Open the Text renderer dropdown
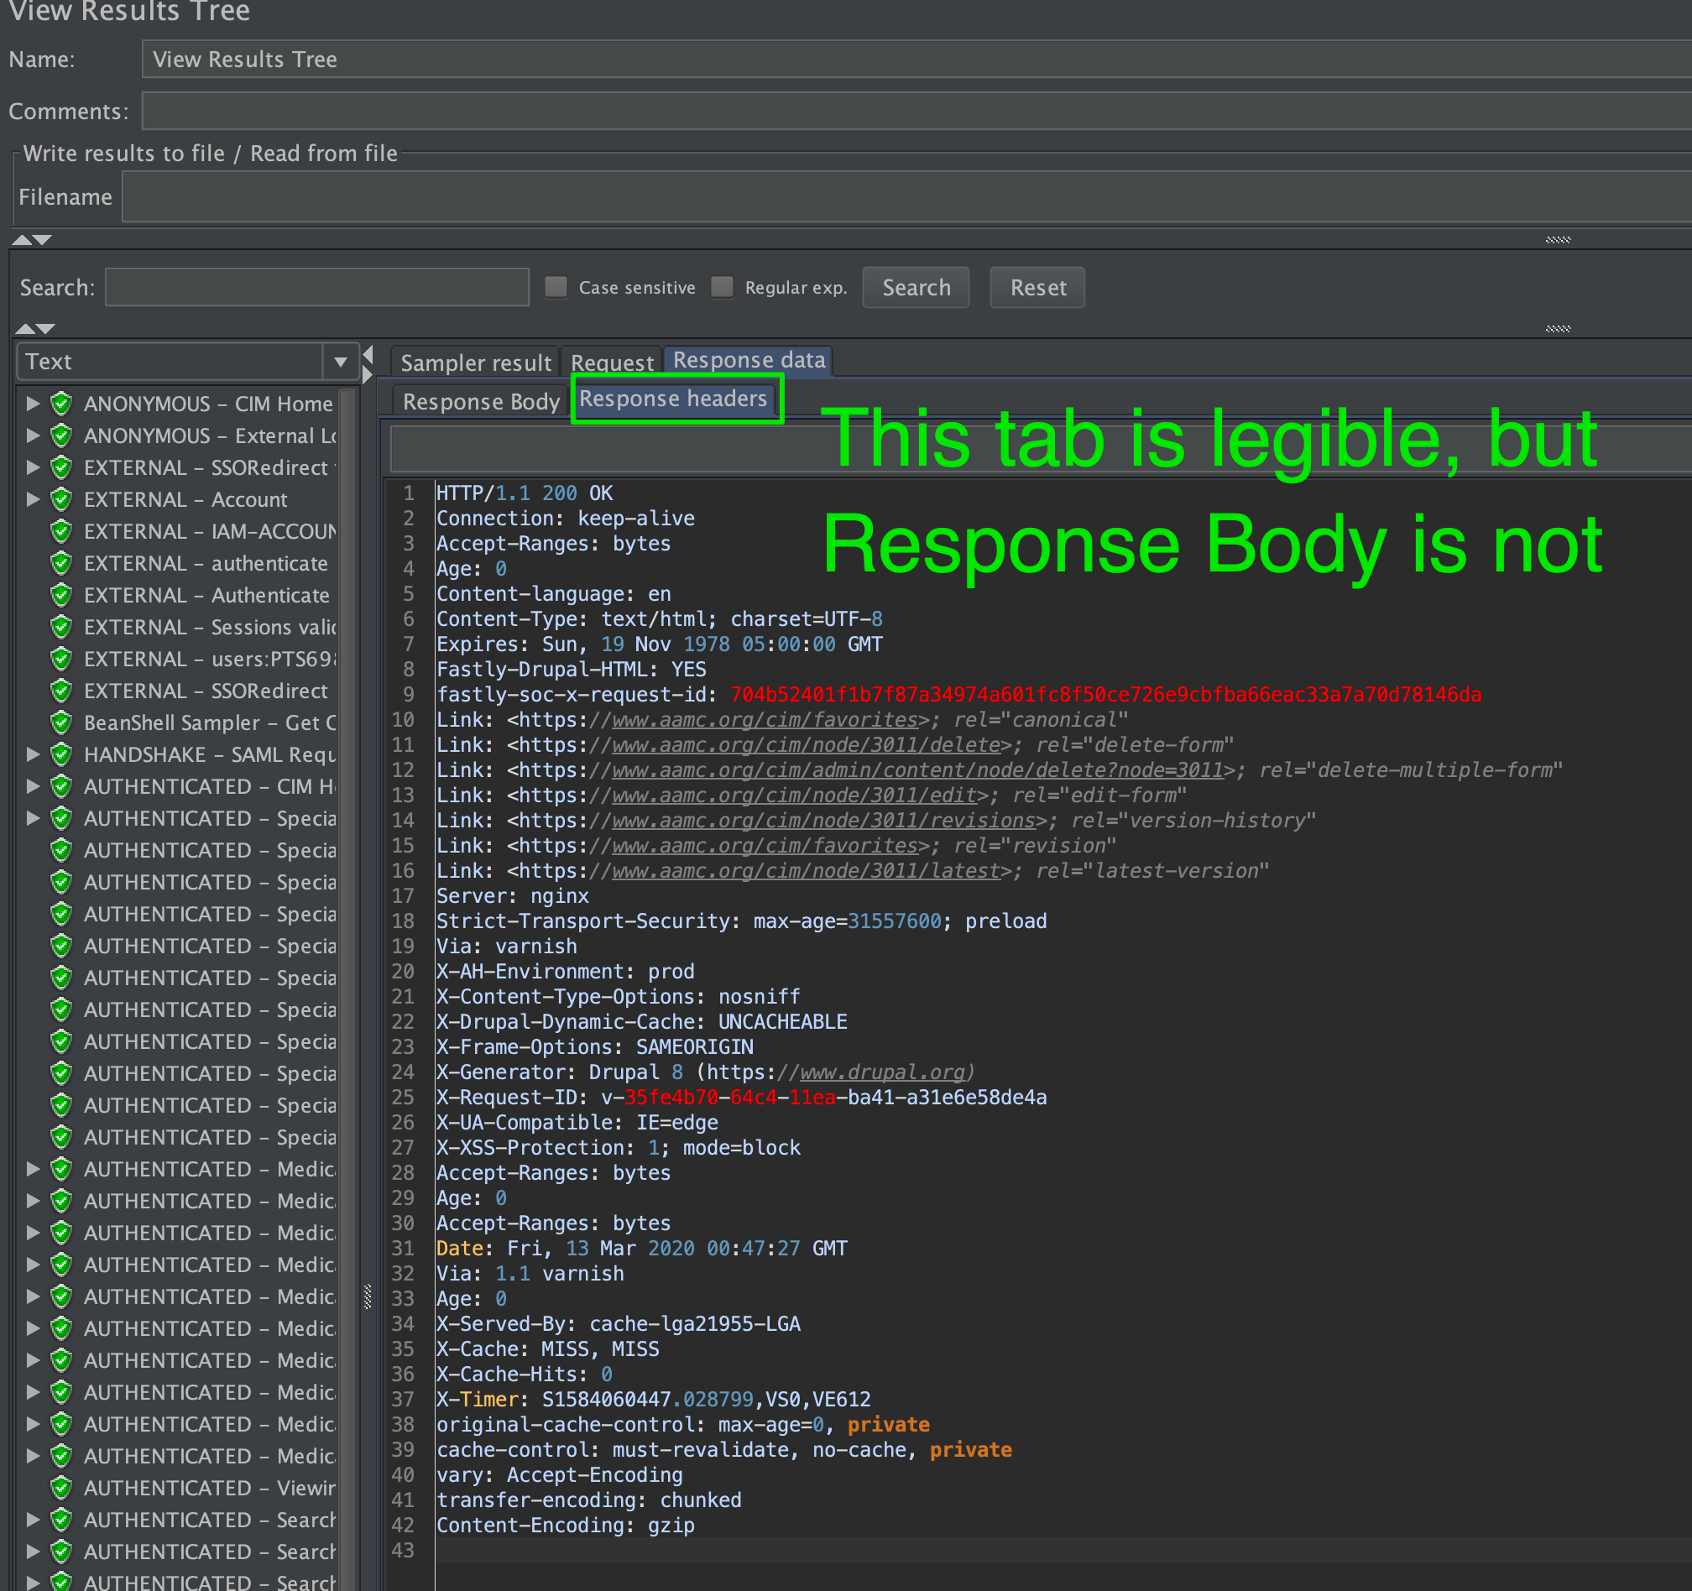This screenshot has width=1692, height=1591. coord(341,362)
